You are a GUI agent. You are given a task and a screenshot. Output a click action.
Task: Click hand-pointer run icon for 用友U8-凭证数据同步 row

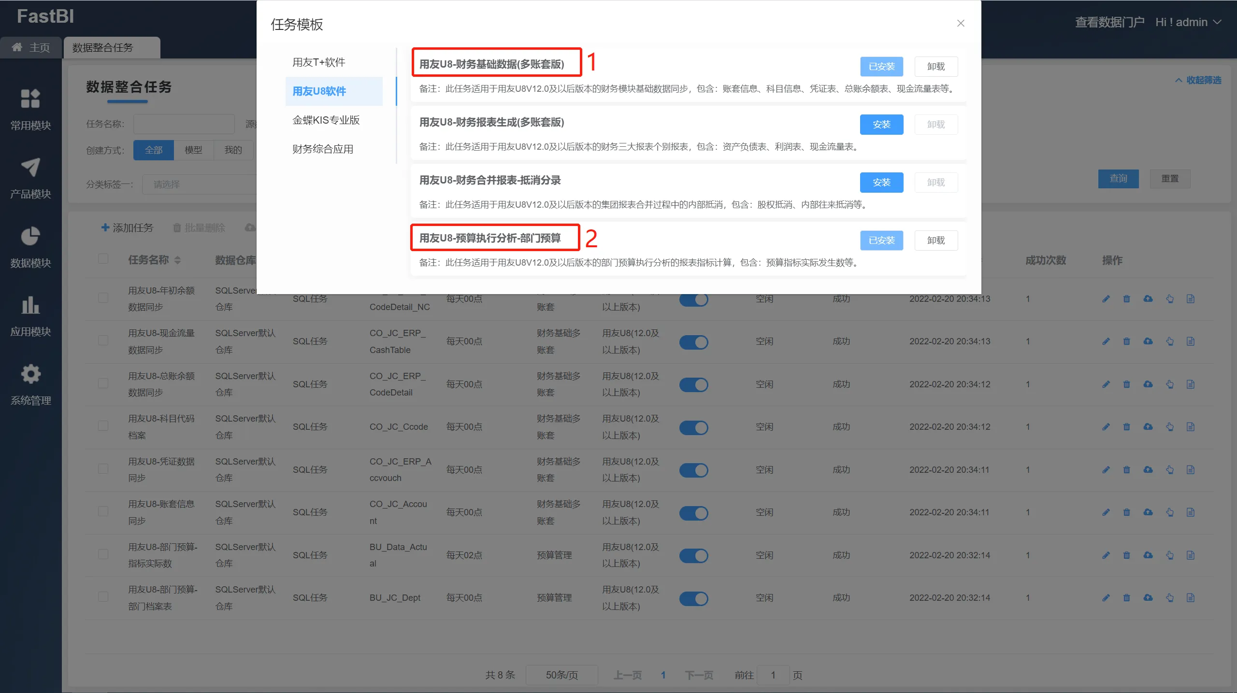coord(1169,470)
